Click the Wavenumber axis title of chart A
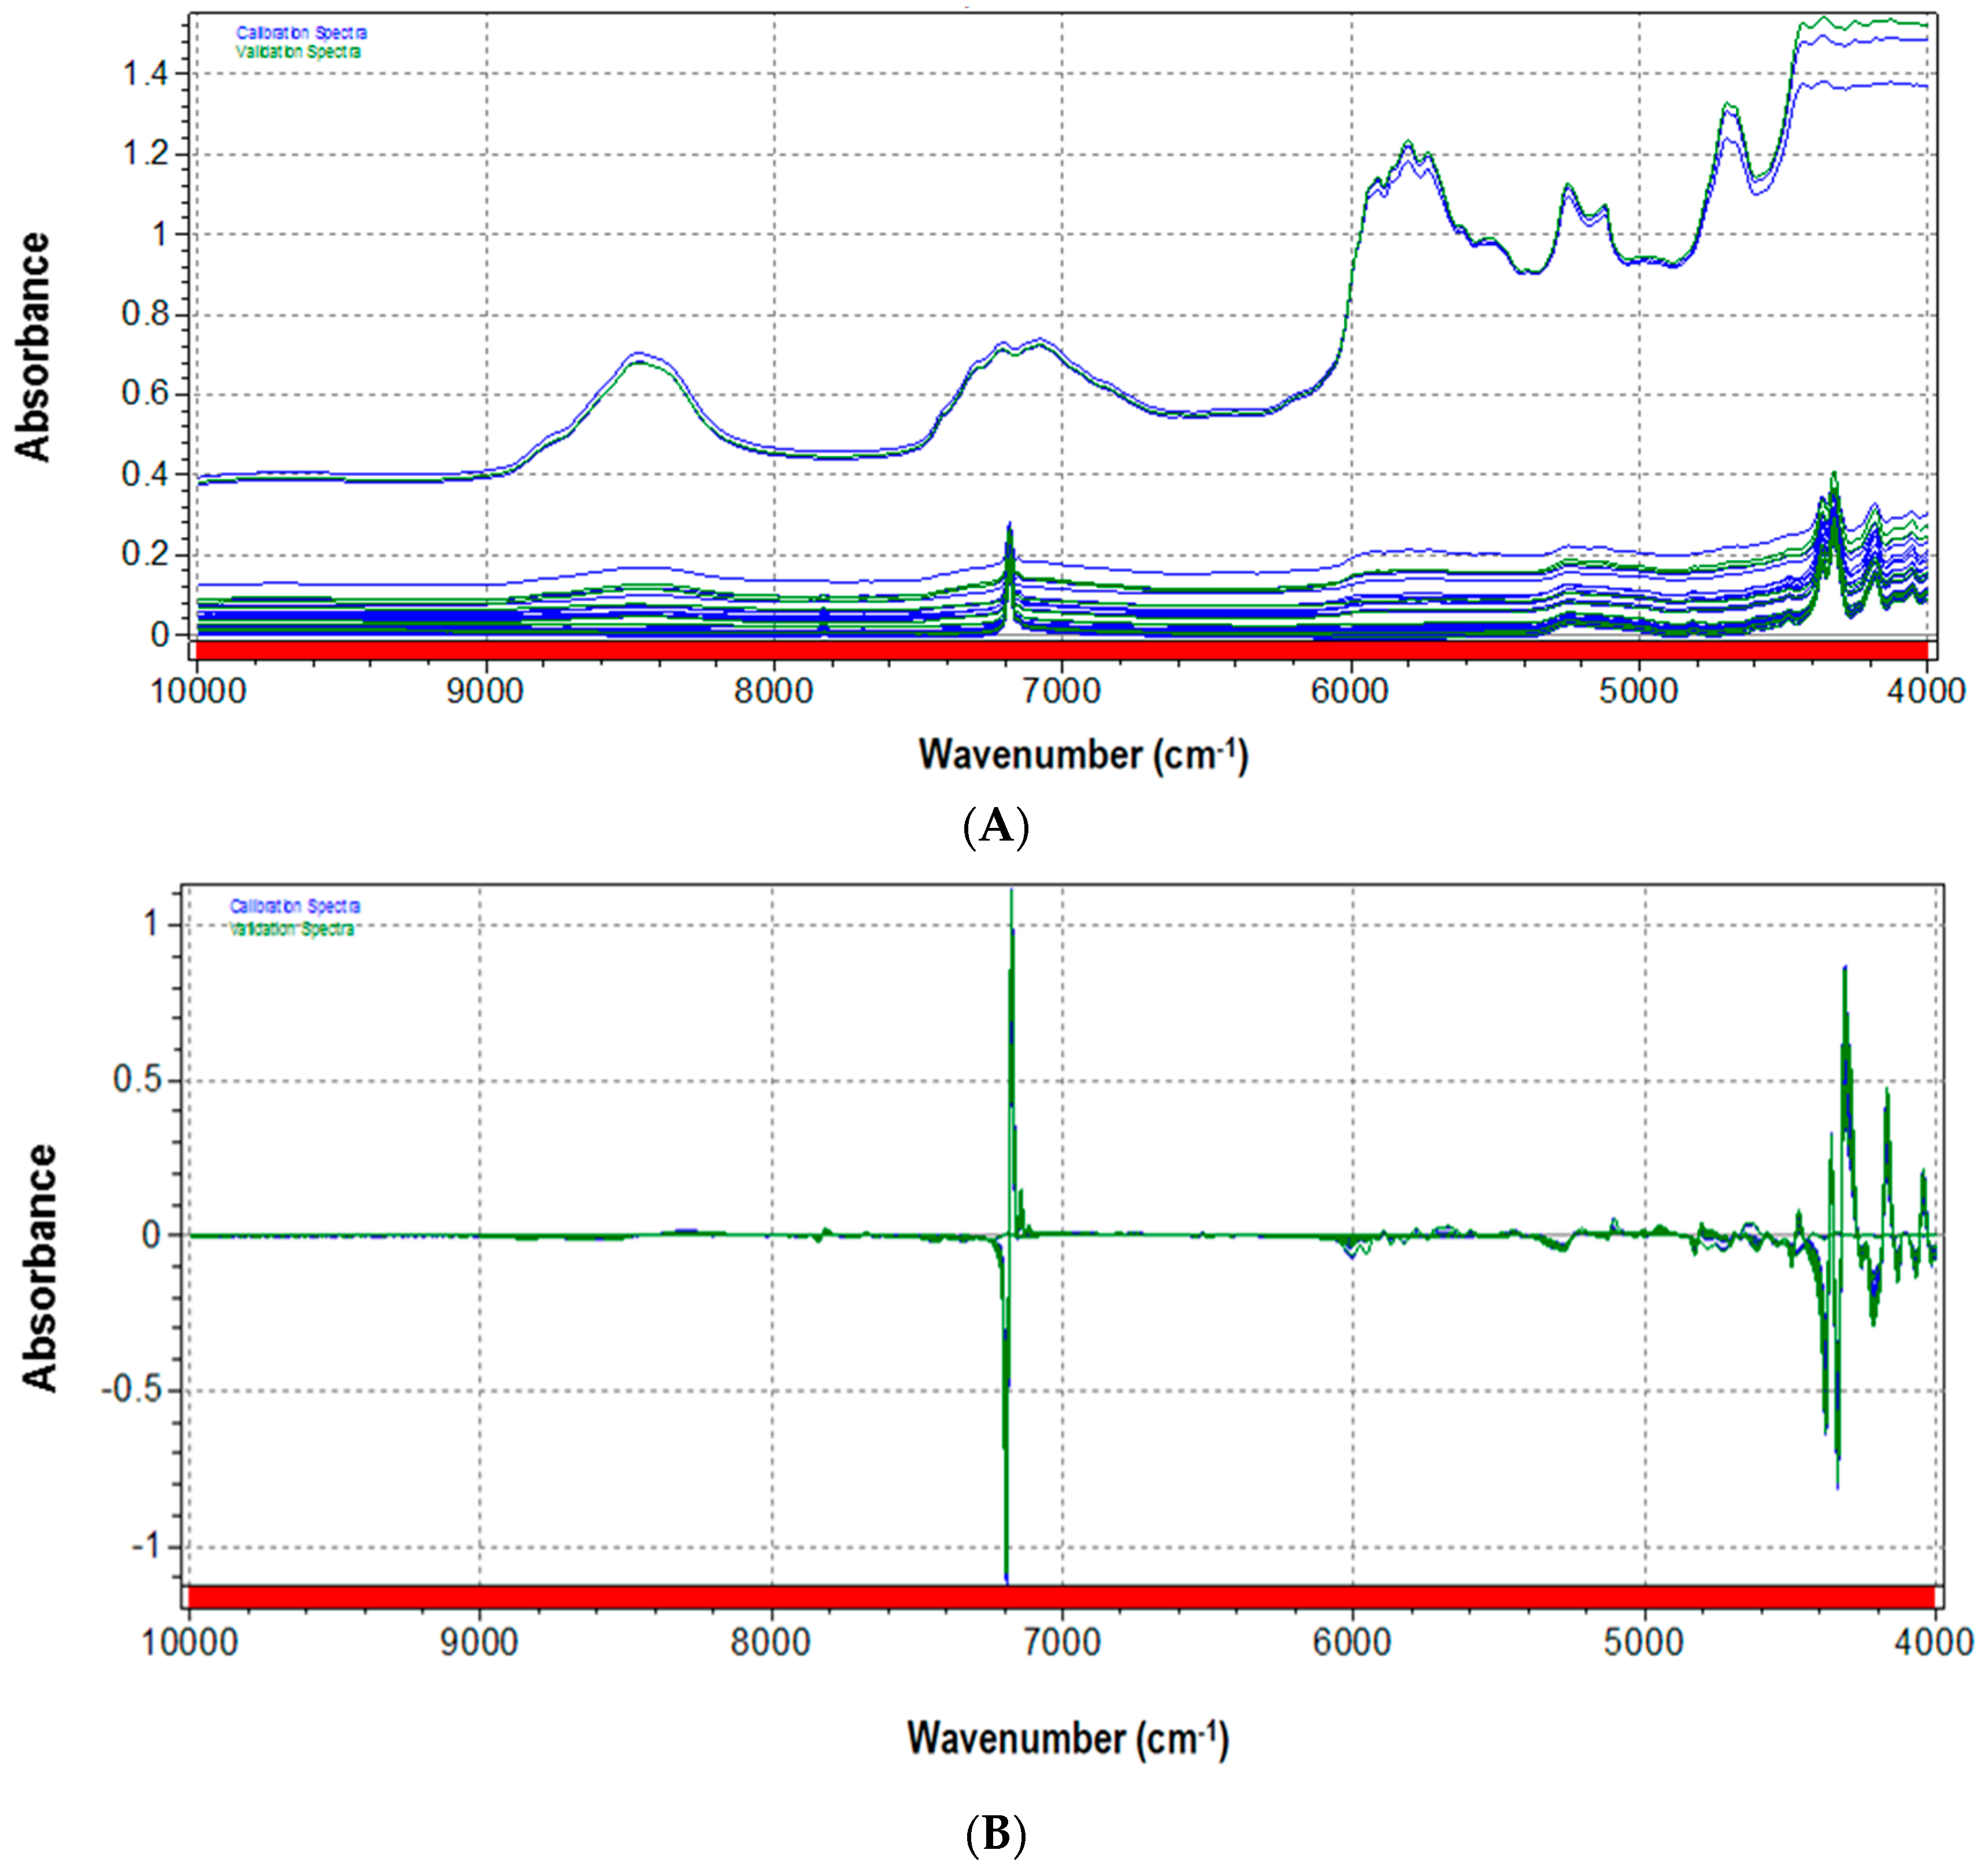 click(1083, 755)
